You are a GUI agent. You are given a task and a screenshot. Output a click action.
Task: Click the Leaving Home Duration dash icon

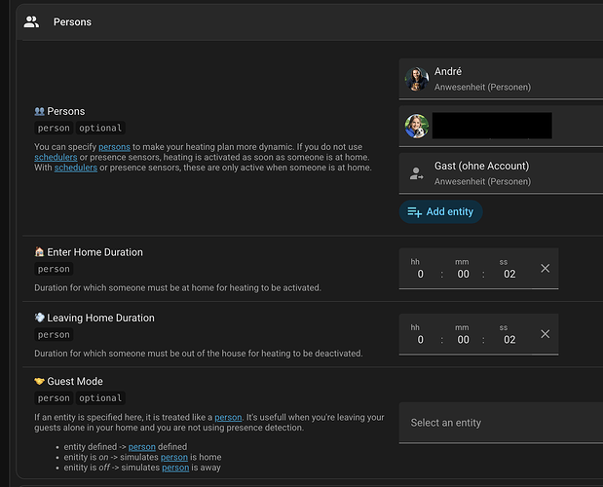point(39,318)
